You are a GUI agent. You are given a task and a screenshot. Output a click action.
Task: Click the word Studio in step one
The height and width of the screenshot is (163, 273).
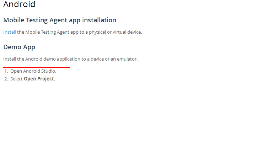(x=48, y=71)
